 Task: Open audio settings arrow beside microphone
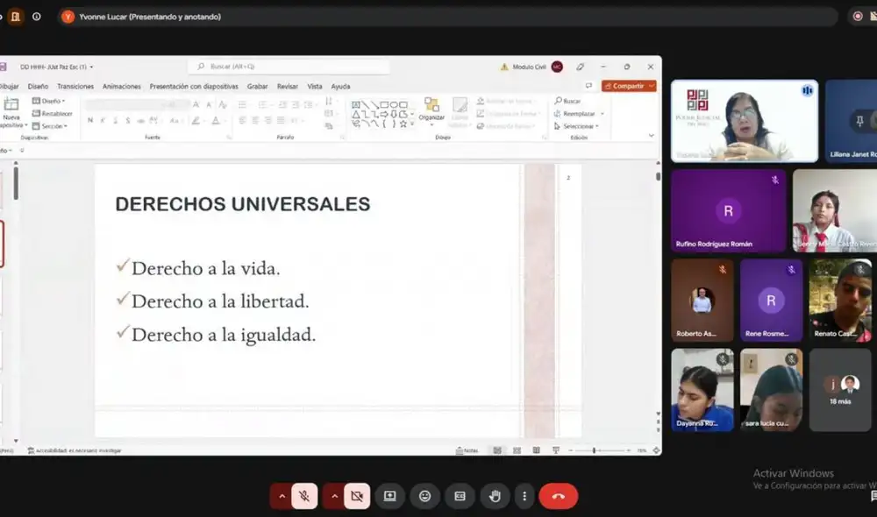click(x=282, y=496)
